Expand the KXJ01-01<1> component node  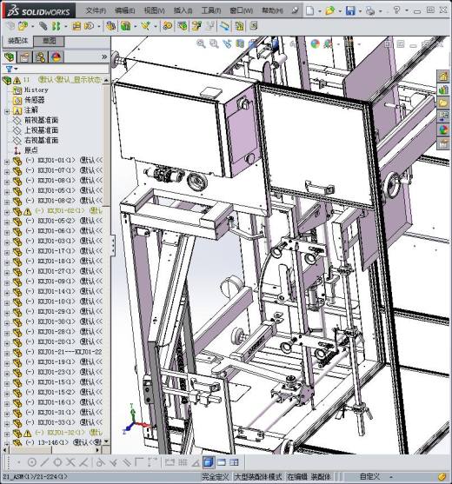(7, 161)
